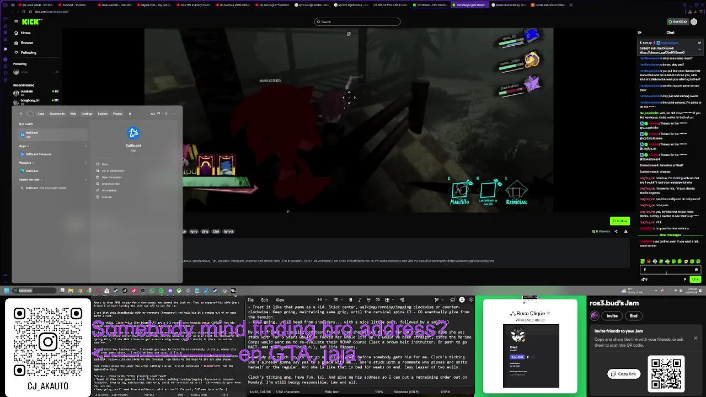Open chat settings gear icon
This screenshot has height=397, width=706.
[685, 280]
